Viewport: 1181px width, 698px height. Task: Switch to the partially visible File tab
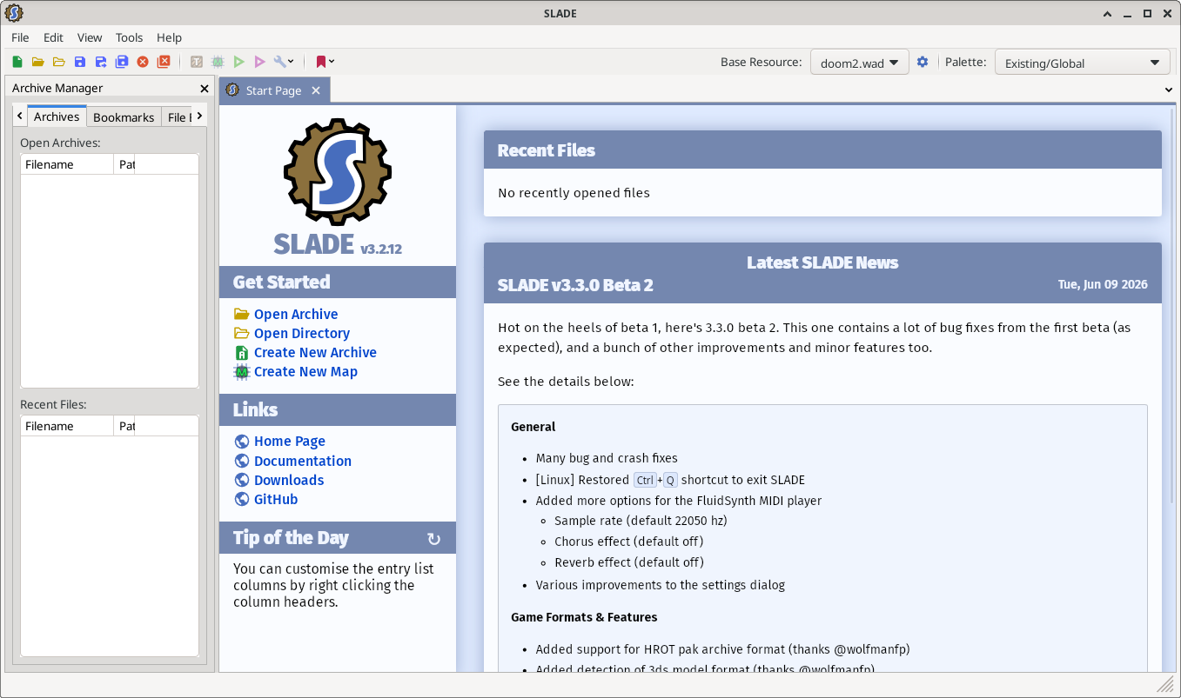[178, 117]
